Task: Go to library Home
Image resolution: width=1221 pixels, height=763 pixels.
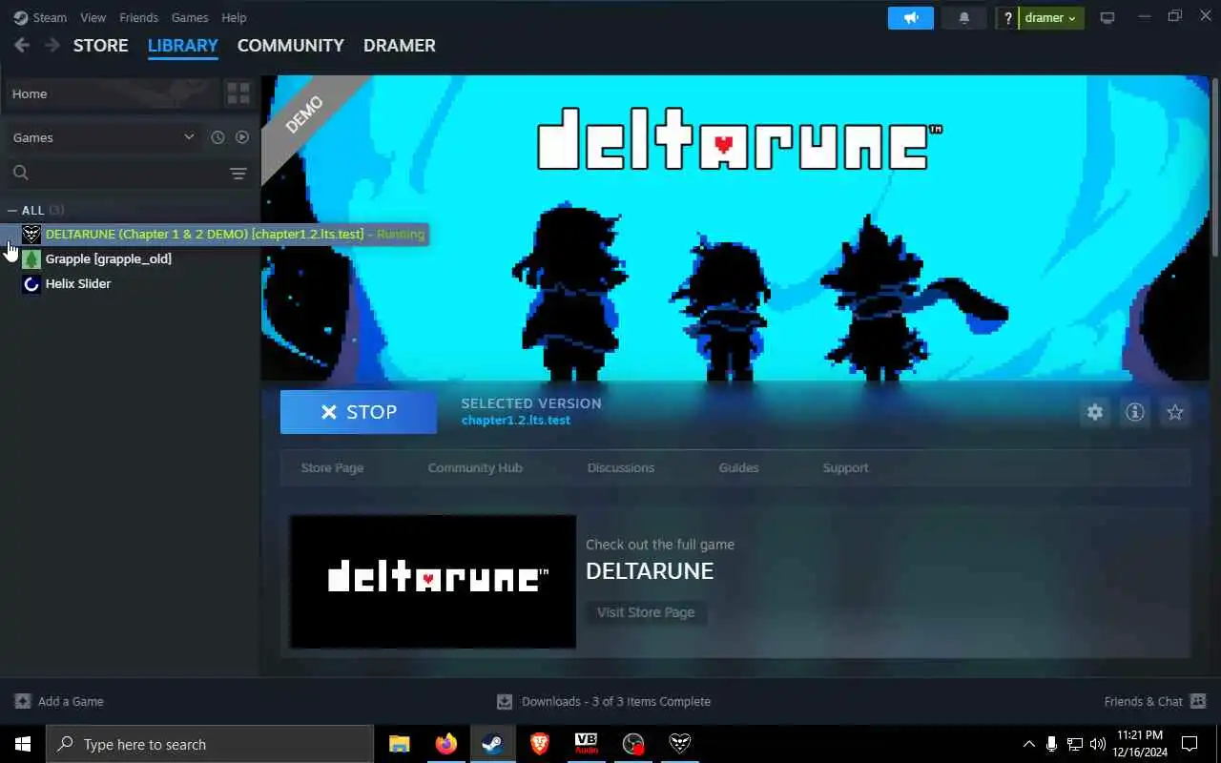Action: [113, 93]
